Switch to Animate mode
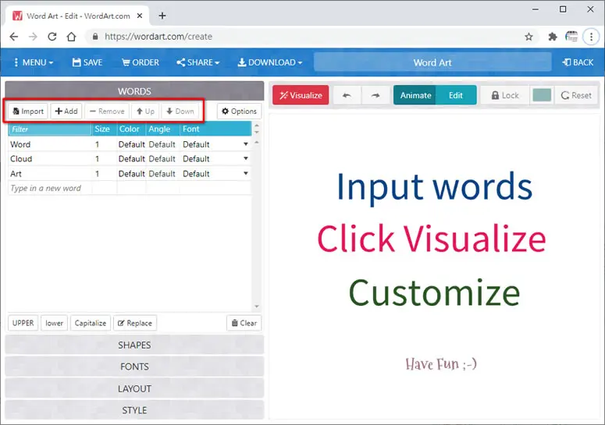The height and width of the screenshot is (425, 605). pos(415,95)
